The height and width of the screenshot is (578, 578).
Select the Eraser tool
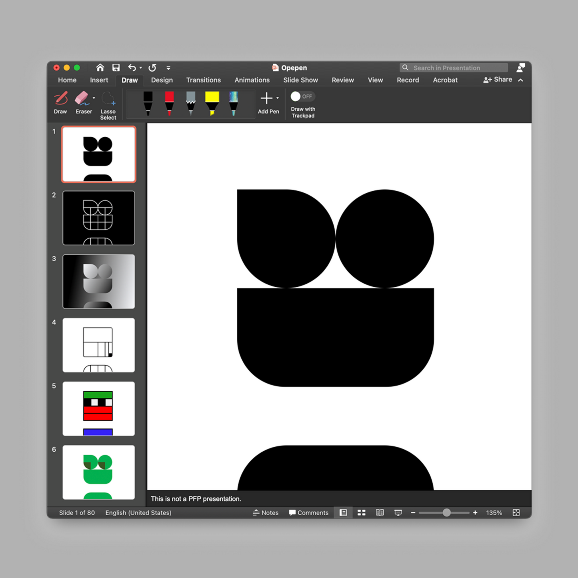click(x=83, y=102)
